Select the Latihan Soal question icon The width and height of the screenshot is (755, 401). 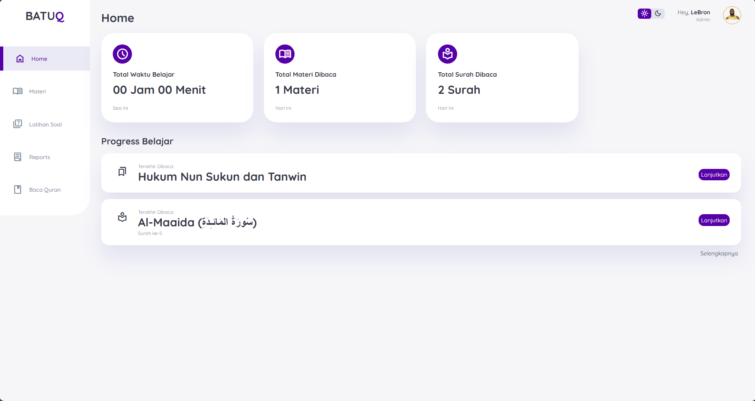tap(18, 124)
